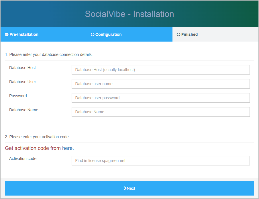Focus the Database Host input field
259x199 pixels.
click(160, 70)
